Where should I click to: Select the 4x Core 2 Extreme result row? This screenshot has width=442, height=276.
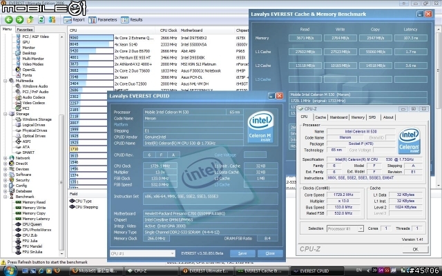158,38
